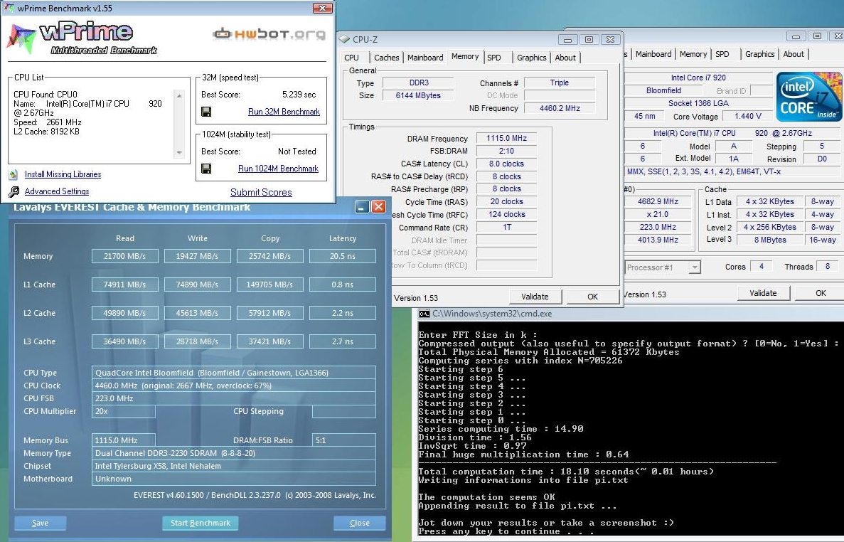Click the Intel Core i7 inside badge

pos(808,97)
